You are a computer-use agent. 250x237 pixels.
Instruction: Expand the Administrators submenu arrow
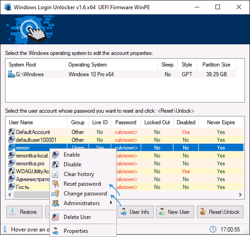pyautogui.click(x=111, y=203)
